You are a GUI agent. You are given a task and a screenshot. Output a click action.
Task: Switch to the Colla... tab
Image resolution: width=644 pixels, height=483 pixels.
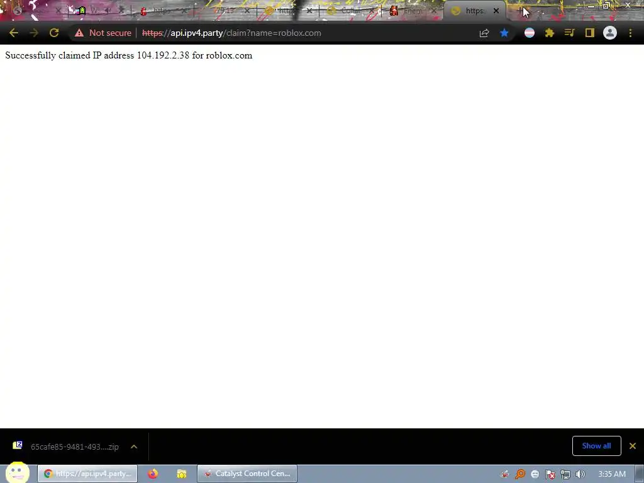tap(350, 11)
